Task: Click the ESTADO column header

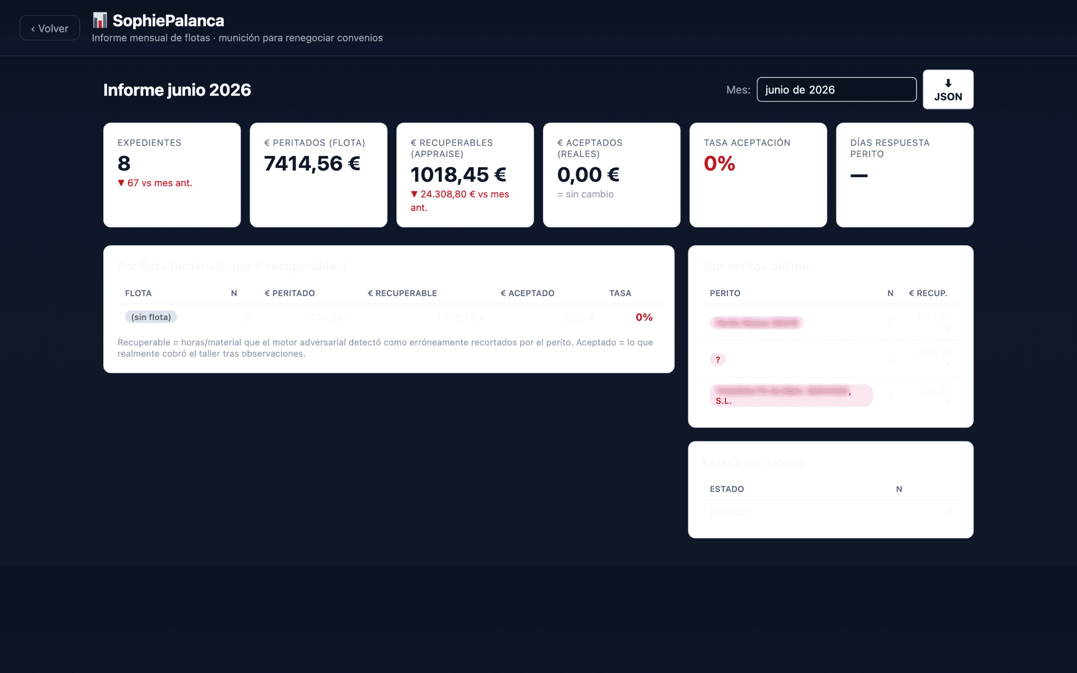Action: coord(727,489)
